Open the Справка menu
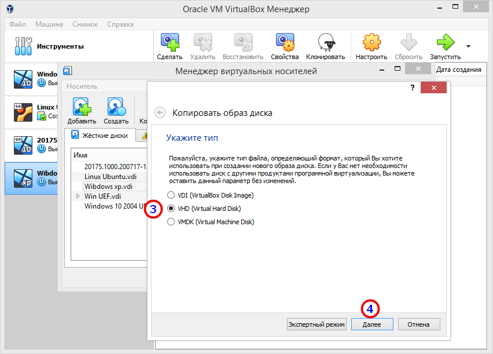 [120, 24]
